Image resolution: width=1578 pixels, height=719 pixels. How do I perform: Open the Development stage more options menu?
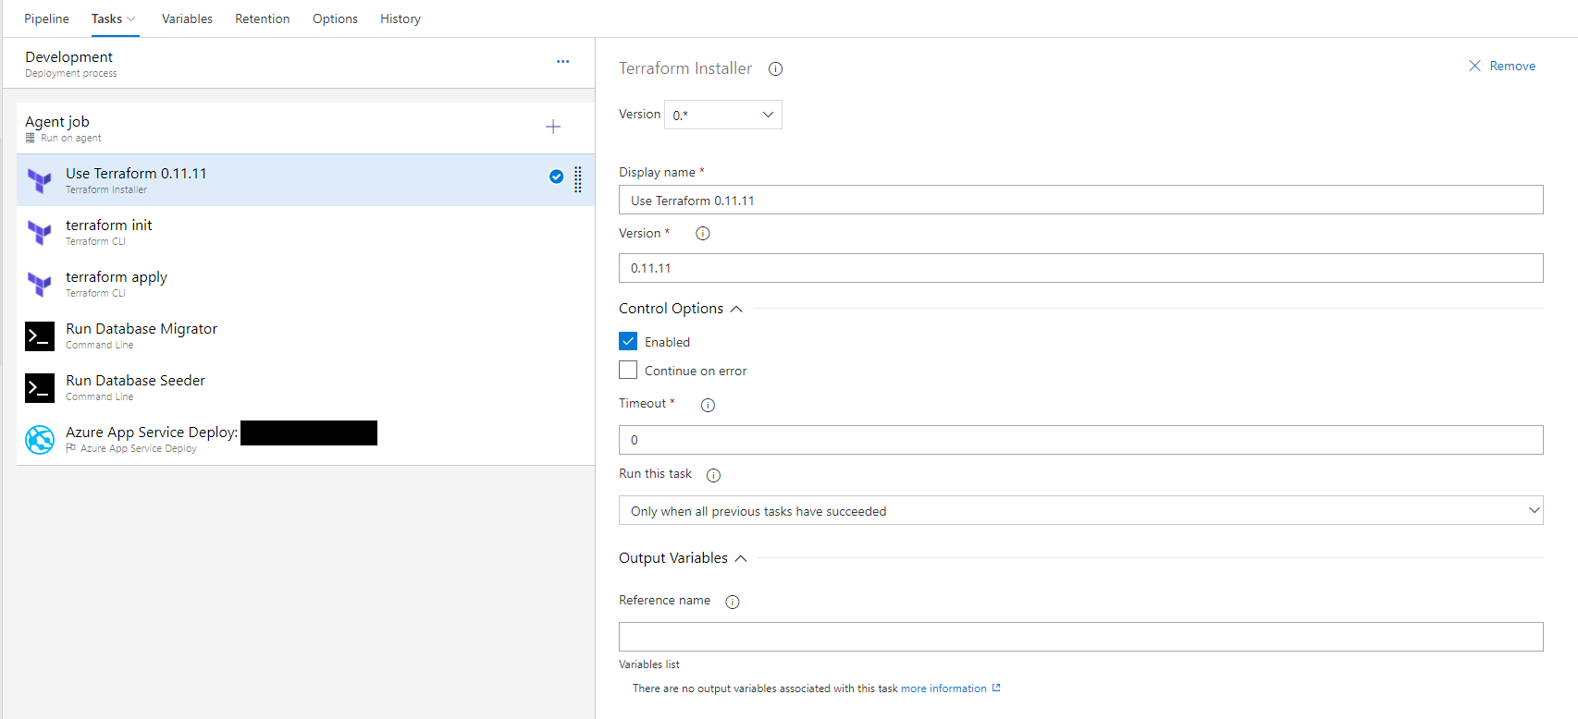tap(562, 61)
